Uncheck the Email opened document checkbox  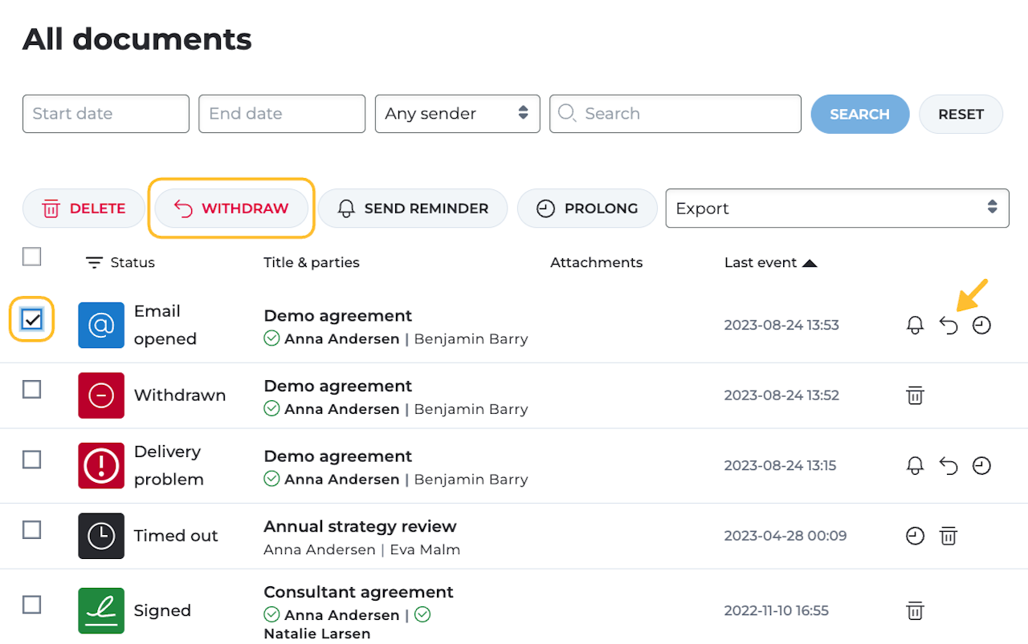coord(32,320)
